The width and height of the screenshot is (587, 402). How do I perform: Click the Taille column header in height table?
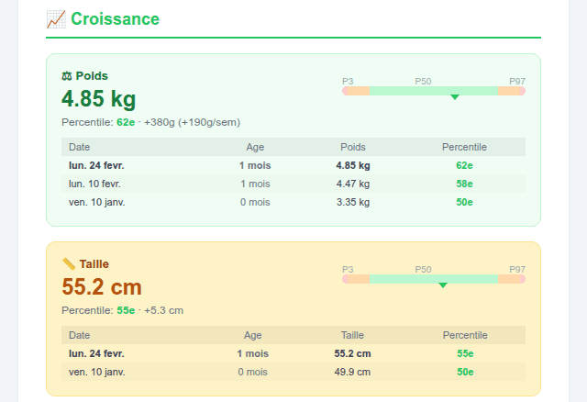(x=352, y=335)
